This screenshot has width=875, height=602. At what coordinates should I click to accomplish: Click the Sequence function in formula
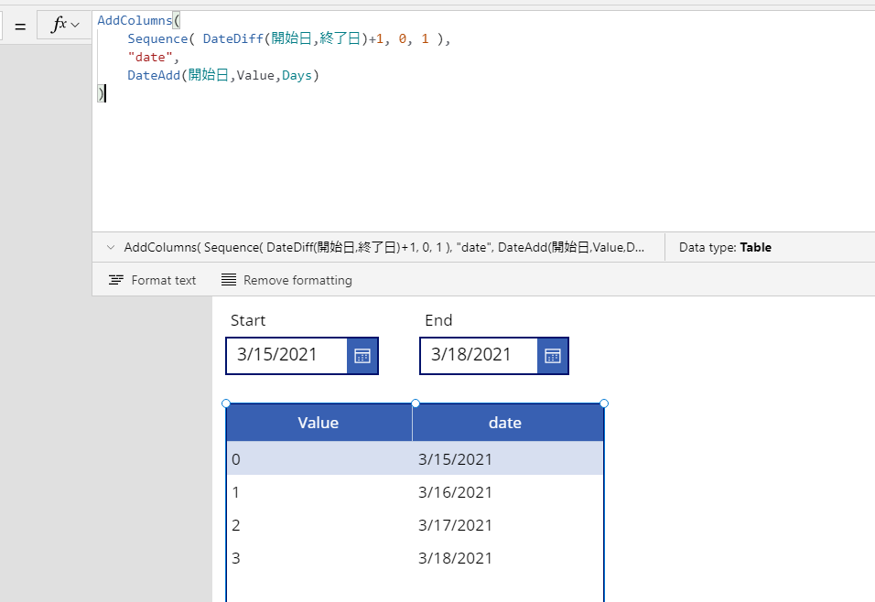click(157, 38)
